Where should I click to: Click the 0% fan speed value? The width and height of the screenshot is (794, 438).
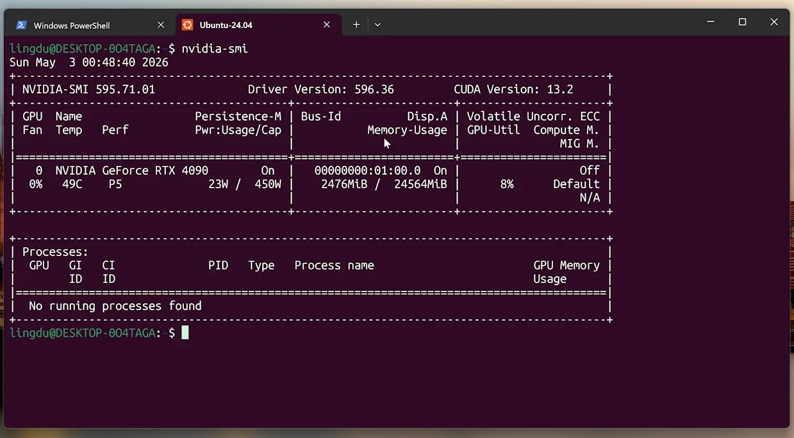click(36, 184)
